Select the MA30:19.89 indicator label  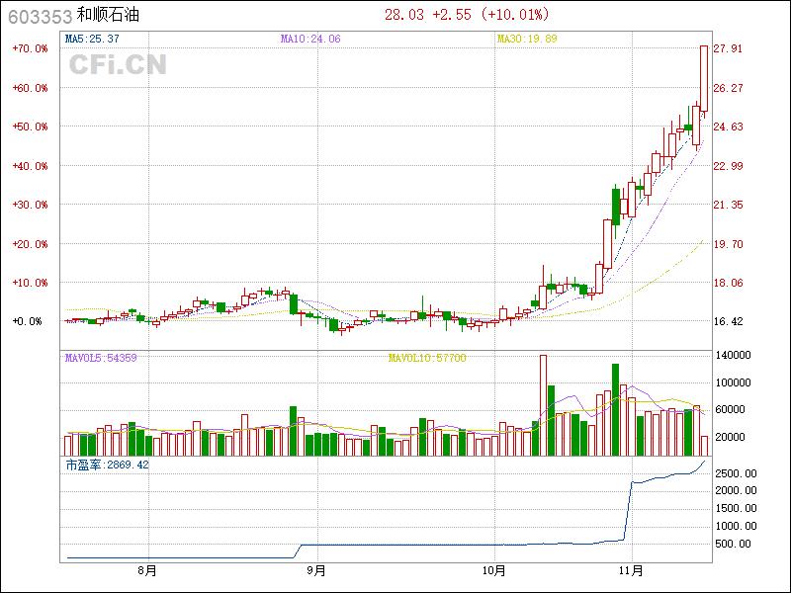click(526, 40)
